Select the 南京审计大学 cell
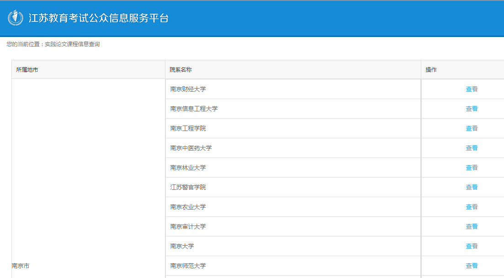Image resolution: width=504 pixels, height=278 pixels. tap(293, 226)
